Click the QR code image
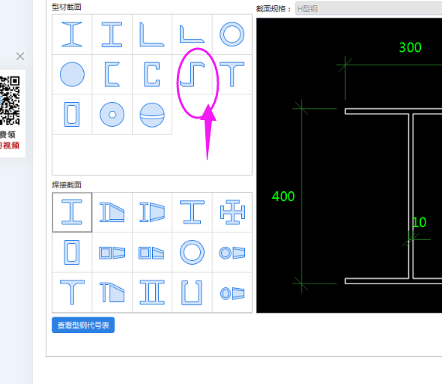 coord(10,100)
